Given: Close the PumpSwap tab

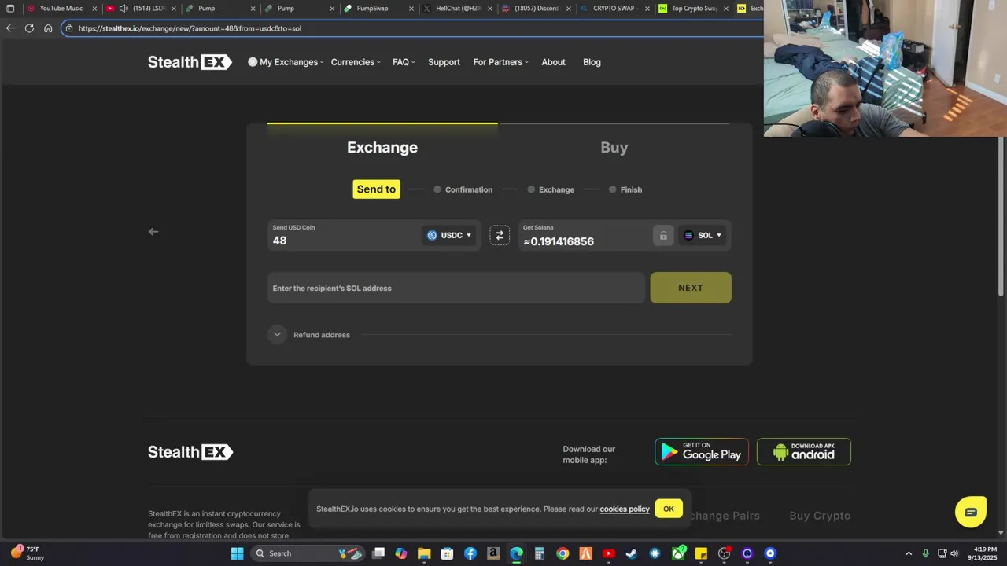Looking at the screenshot, I should (411, 9).
